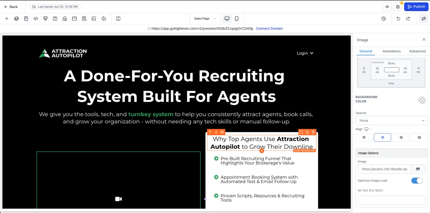This screenshot has width=430, height=213.
Task: Click the preview URL text
Action: click(202, 29)
